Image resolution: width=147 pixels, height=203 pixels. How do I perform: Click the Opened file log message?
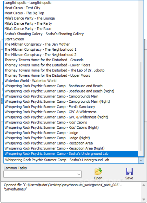[61, 187]
